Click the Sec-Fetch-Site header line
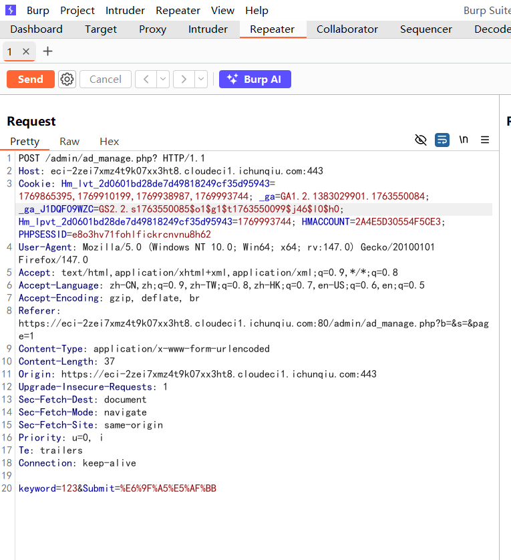Screen dimensions: 511x560 [91, 425]
